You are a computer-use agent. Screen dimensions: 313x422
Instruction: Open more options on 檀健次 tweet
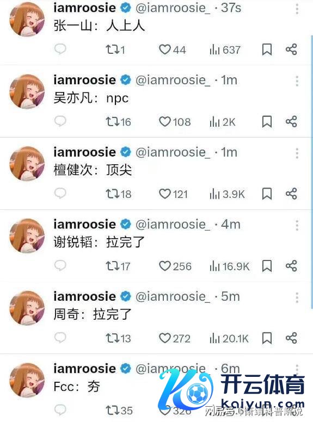tap(297, 153)
